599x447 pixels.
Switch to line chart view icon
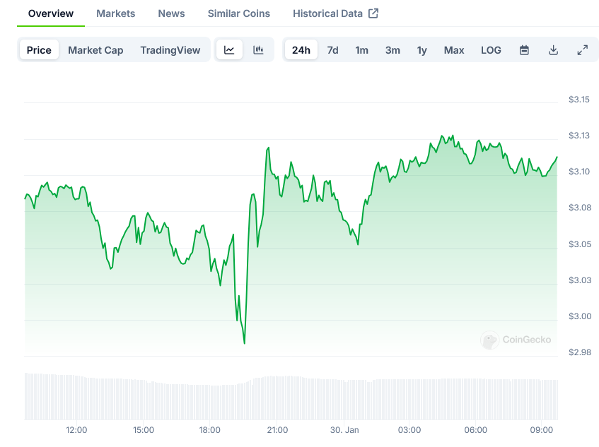coord(229,50)
